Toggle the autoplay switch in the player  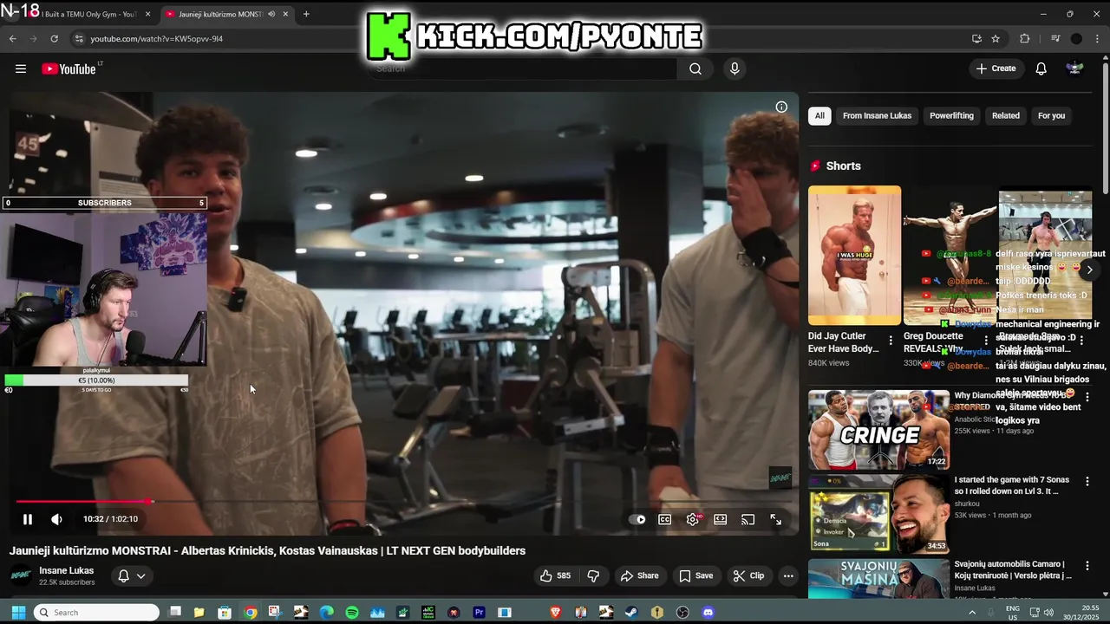[x=639, y=519]
